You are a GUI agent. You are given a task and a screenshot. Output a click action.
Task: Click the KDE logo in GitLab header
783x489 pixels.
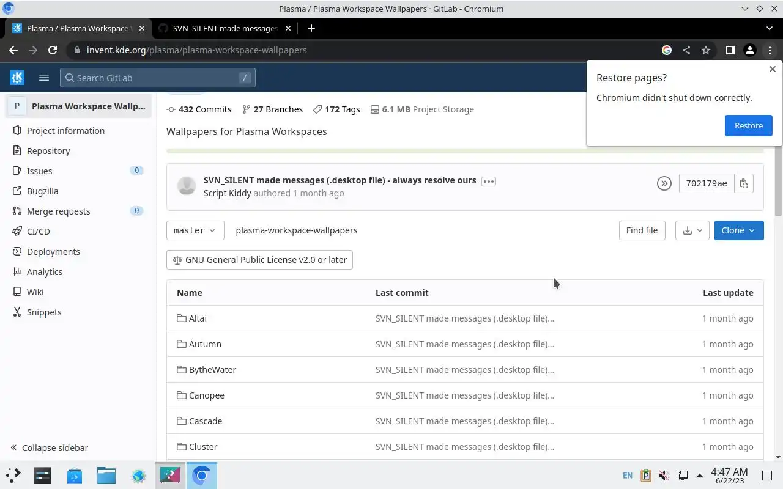tap(17, 78)
